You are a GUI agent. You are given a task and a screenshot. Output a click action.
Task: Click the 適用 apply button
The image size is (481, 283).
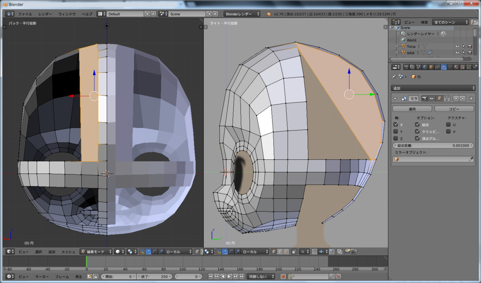click(x=411, y=109)
